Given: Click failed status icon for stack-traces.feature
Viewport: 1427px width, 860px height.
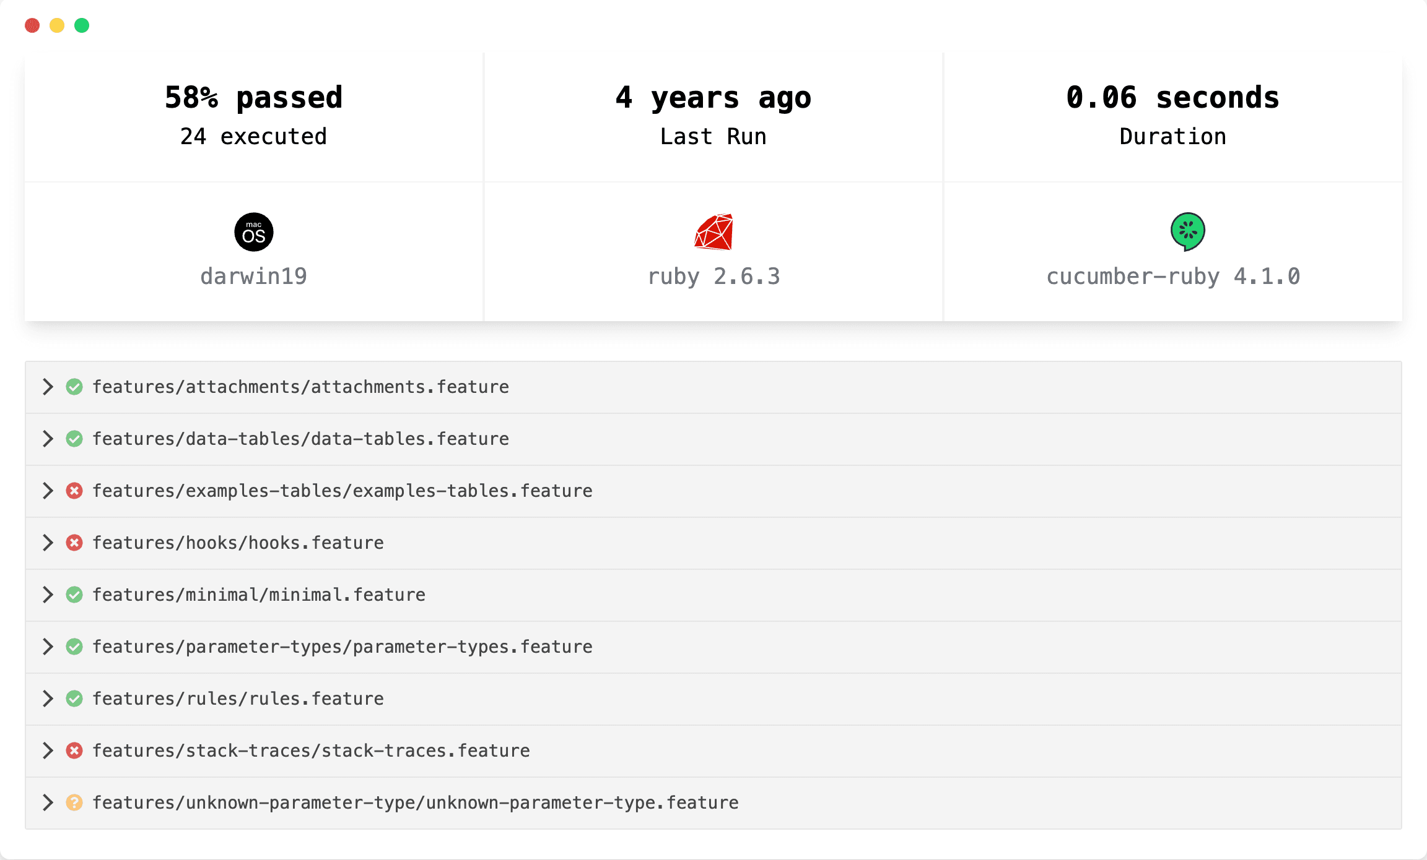Looking at the screenshot, I should point(74,751).
